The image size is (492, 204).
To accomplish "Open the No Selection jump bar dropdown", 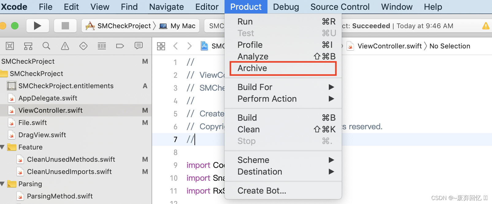I will [x=450, y=46].
